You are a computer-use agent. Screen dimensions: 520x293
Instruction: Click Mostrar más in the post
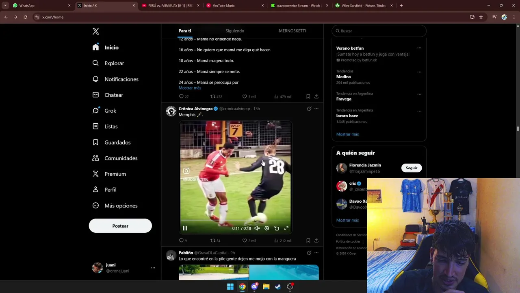(x=190, y=88)
